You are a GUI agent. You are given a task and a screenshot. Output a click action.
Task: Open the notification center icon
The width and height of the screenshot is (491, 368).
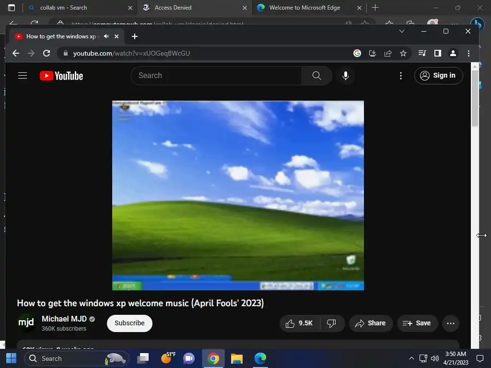point(479,358)
